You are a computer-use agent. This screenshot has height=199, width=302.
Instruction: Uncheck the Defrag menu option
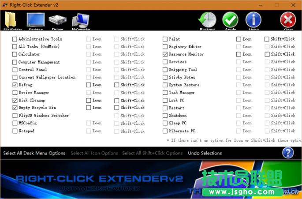tap(15, 85)
